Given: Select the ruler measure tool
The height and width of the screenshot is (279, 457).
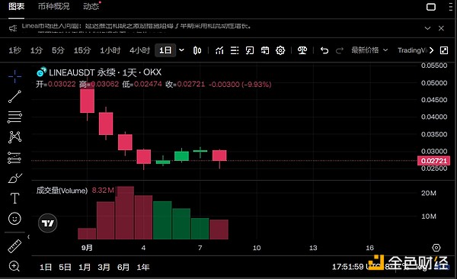Looking at the screenshot, I should [14, 246].
